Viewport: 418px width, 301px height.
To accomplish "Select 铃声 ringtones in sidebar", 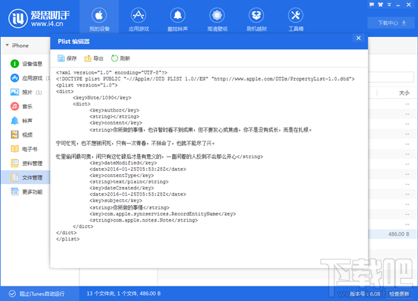I will 26,121.
